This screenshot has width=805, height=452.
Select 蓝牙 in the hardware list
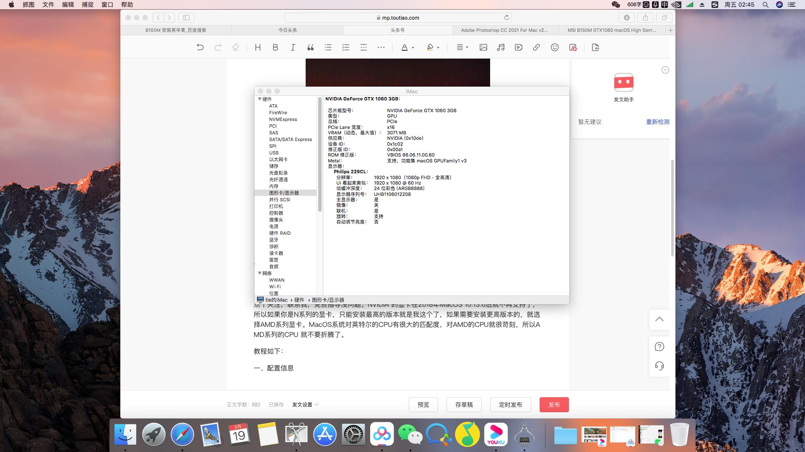(273, 240)
